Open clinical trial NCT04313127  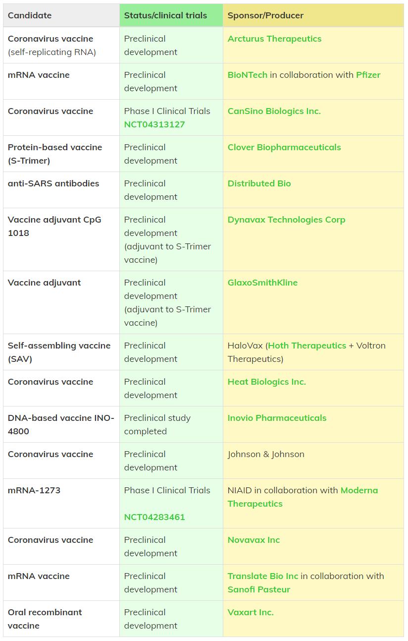coord(154,124)
